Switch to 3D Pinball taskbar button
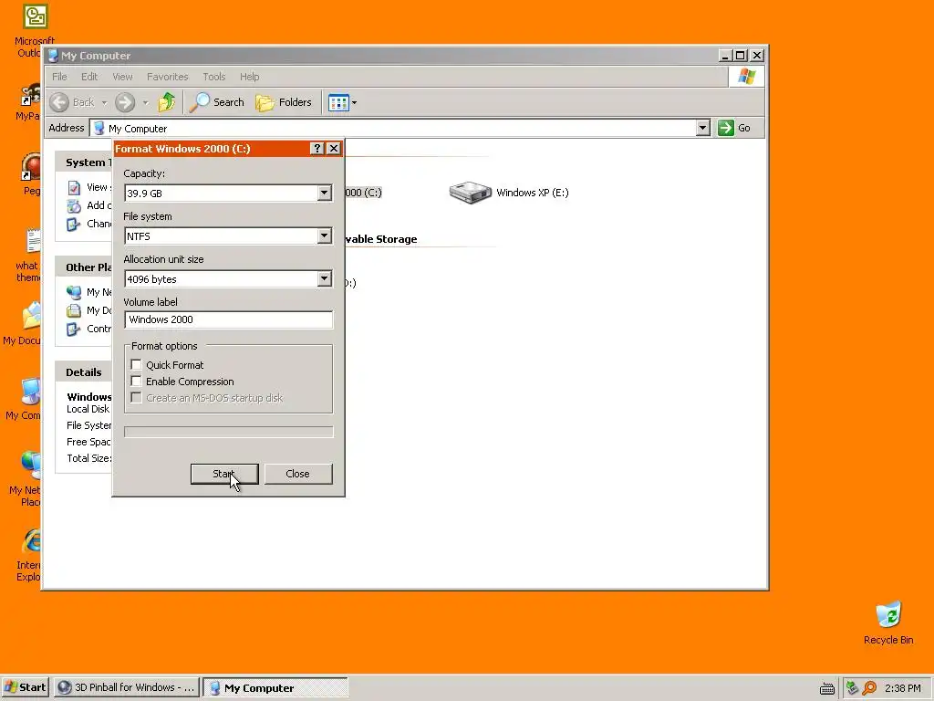This screenshot has height=701, width=934. [126, 687]
